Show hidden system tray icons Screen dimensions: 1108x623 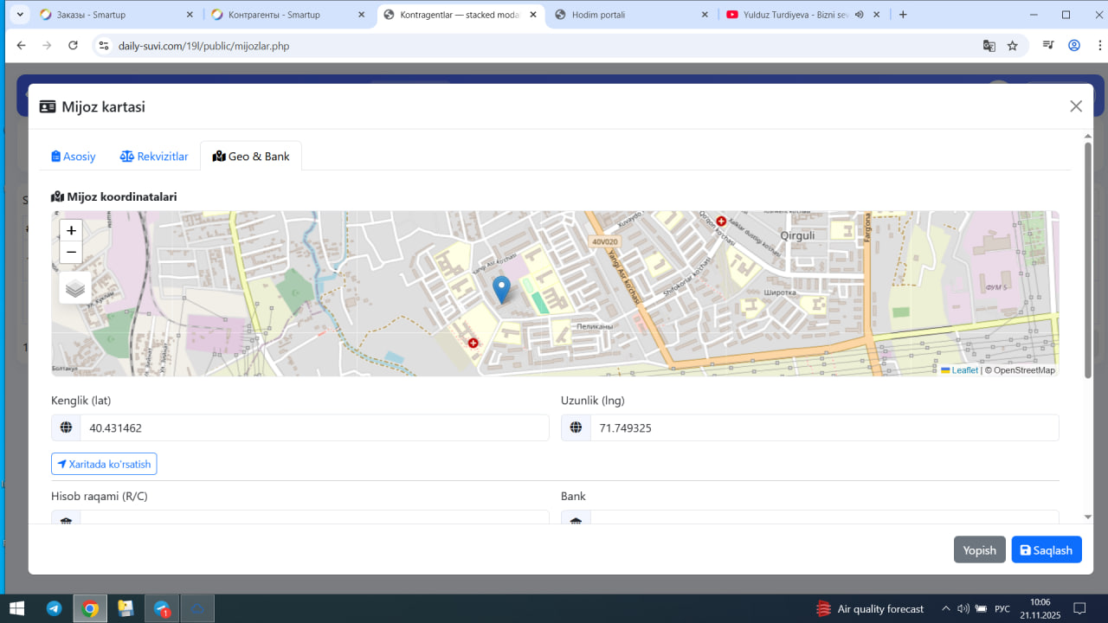click(945, 609)
